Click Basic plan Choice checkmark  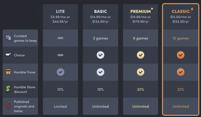[x=100, y=55]
